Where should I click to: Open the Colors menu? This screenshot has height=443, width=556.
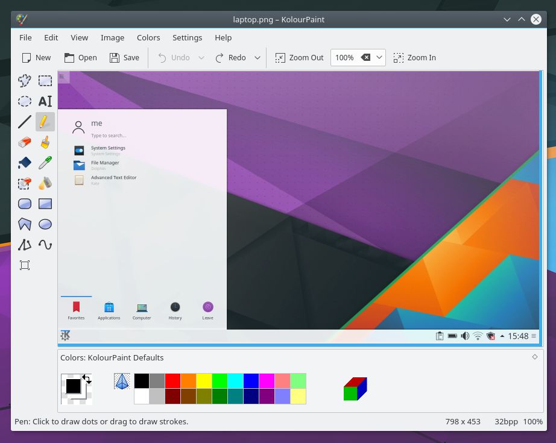[x=148, y=37]
